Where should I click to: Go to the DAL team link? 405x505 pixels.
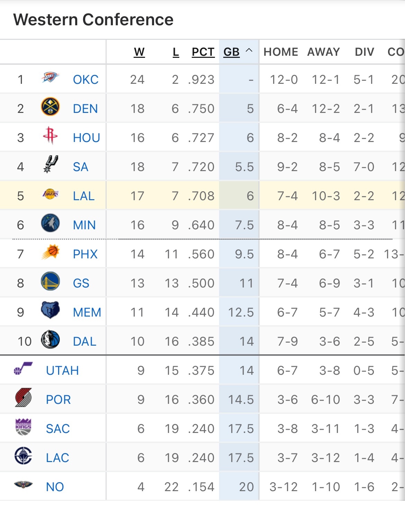pos(84,342)
